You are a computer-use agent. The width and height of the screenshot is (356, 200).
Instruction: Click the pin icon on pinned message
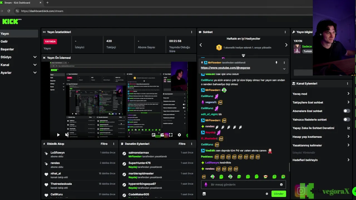pos(276,63)
